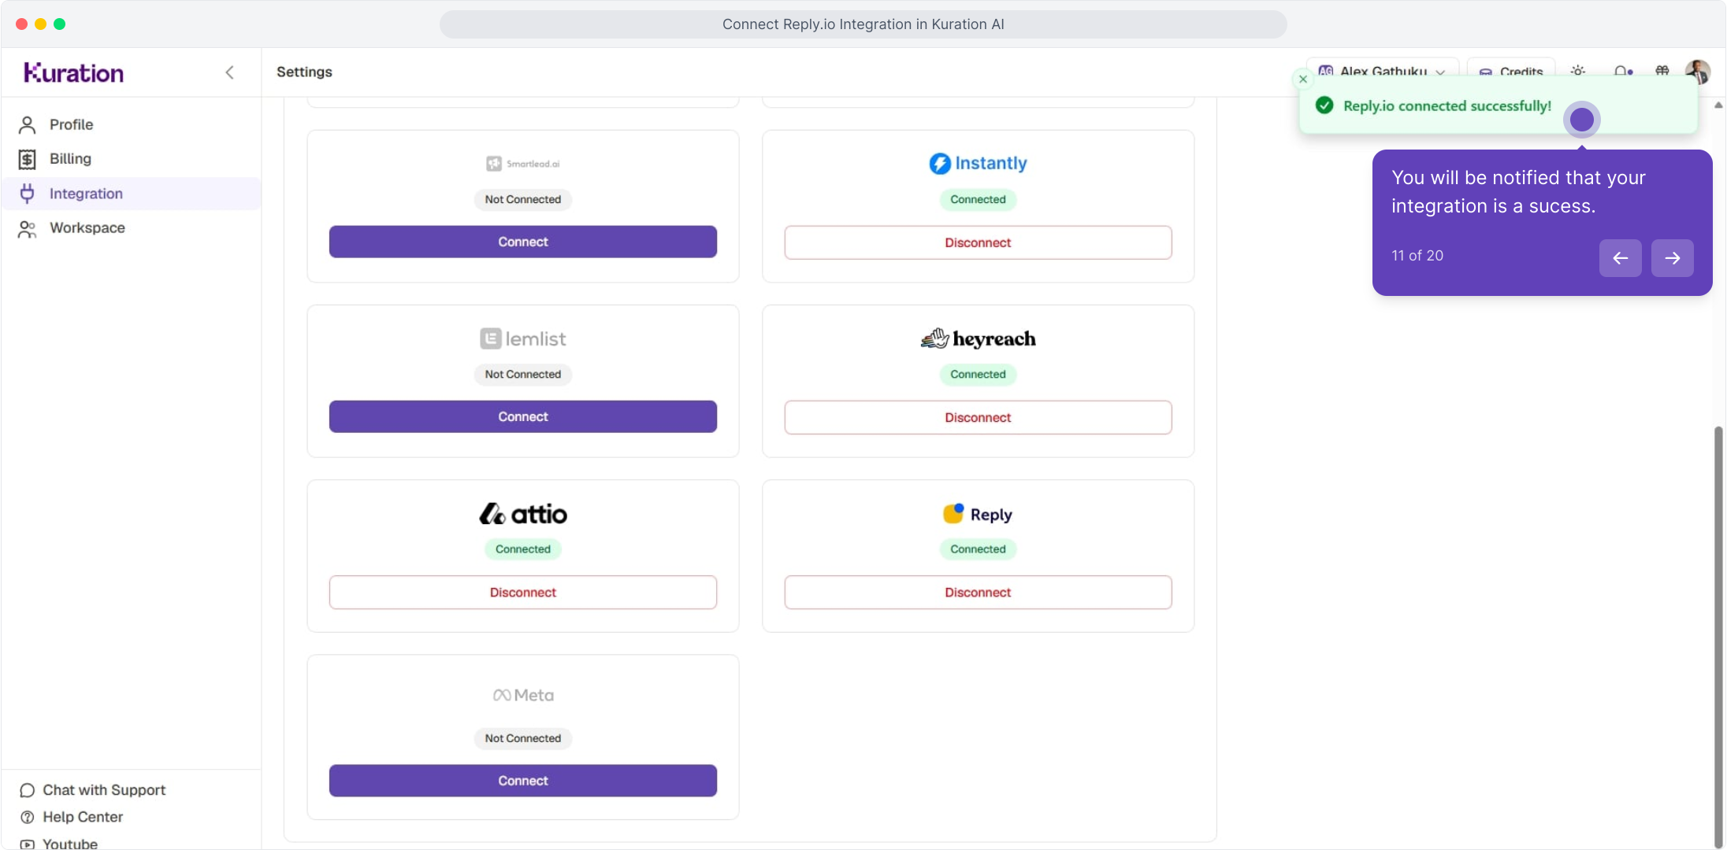Click the Kuration logo
This screenshot has height=850, width=1727.
(73, 72)
